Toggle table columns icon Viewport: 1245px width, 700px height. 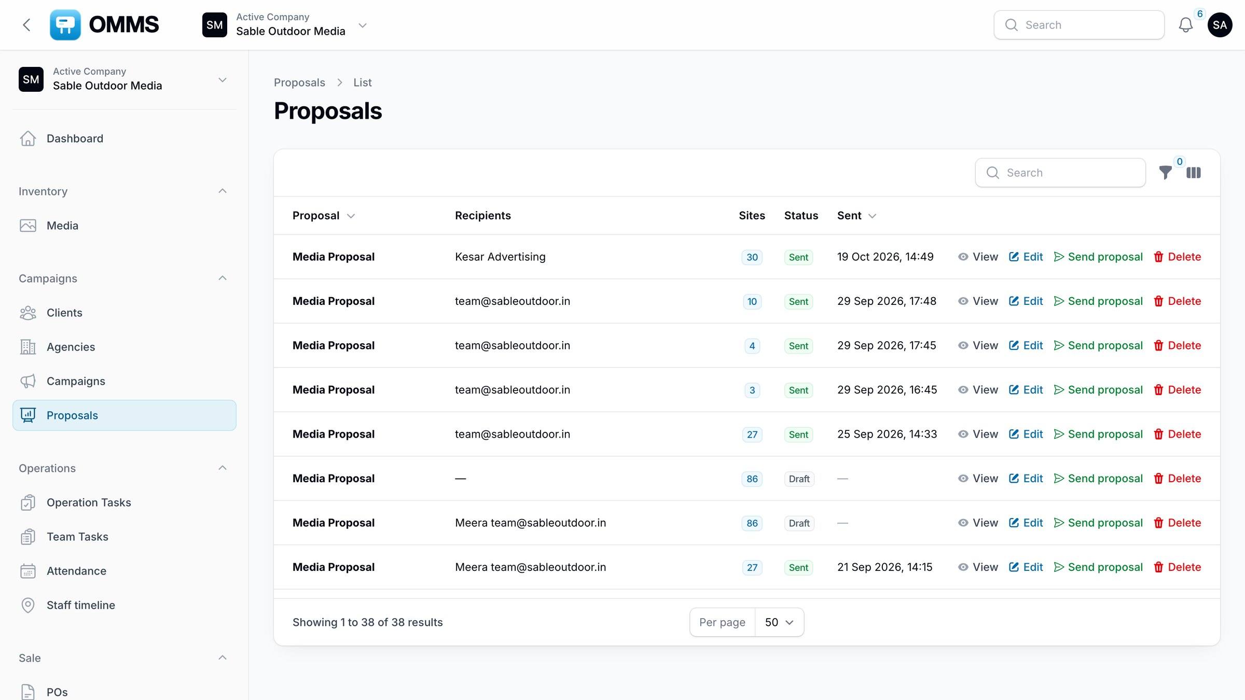click(x=1193, y=173)
